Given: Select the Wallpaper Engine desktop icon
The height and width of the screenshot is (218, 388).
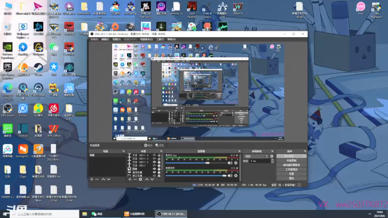Looking at the screenshot, I should 23,31.
